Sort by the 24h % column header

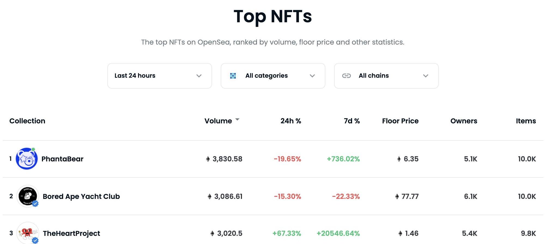(291, 121)
